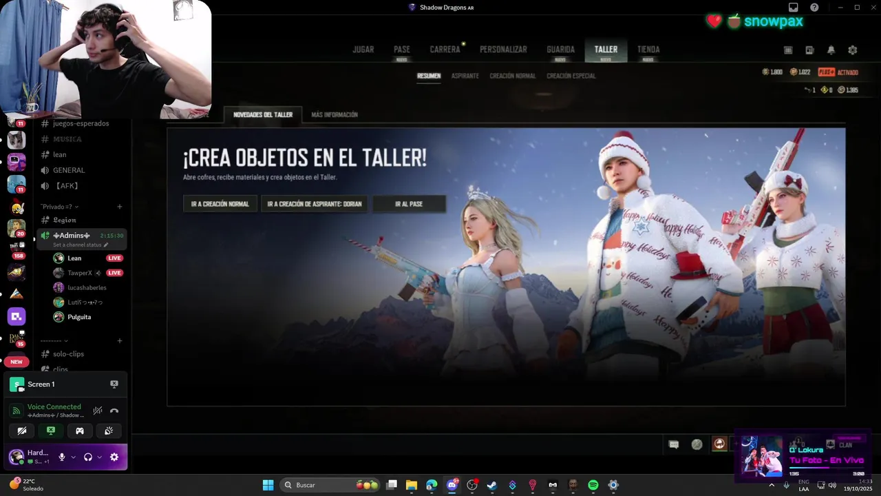Click IR A CREACIÓN DE ASPIRANTE: DORIAN button
The image size is (881, 496).
(x=315, y=204)
